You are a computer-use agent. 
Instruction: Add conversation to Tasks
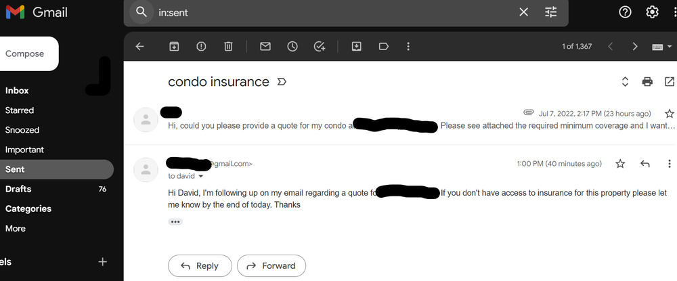point(320,47)
